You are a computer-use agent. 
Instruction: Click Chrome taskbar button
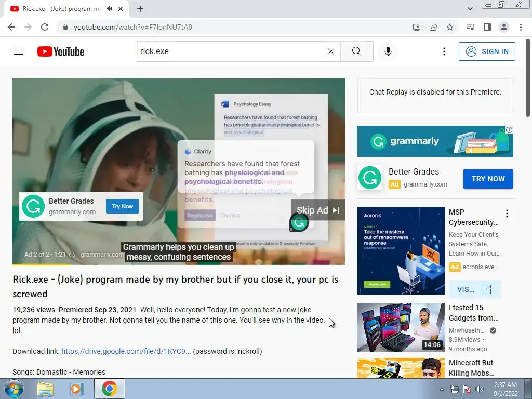109,389
